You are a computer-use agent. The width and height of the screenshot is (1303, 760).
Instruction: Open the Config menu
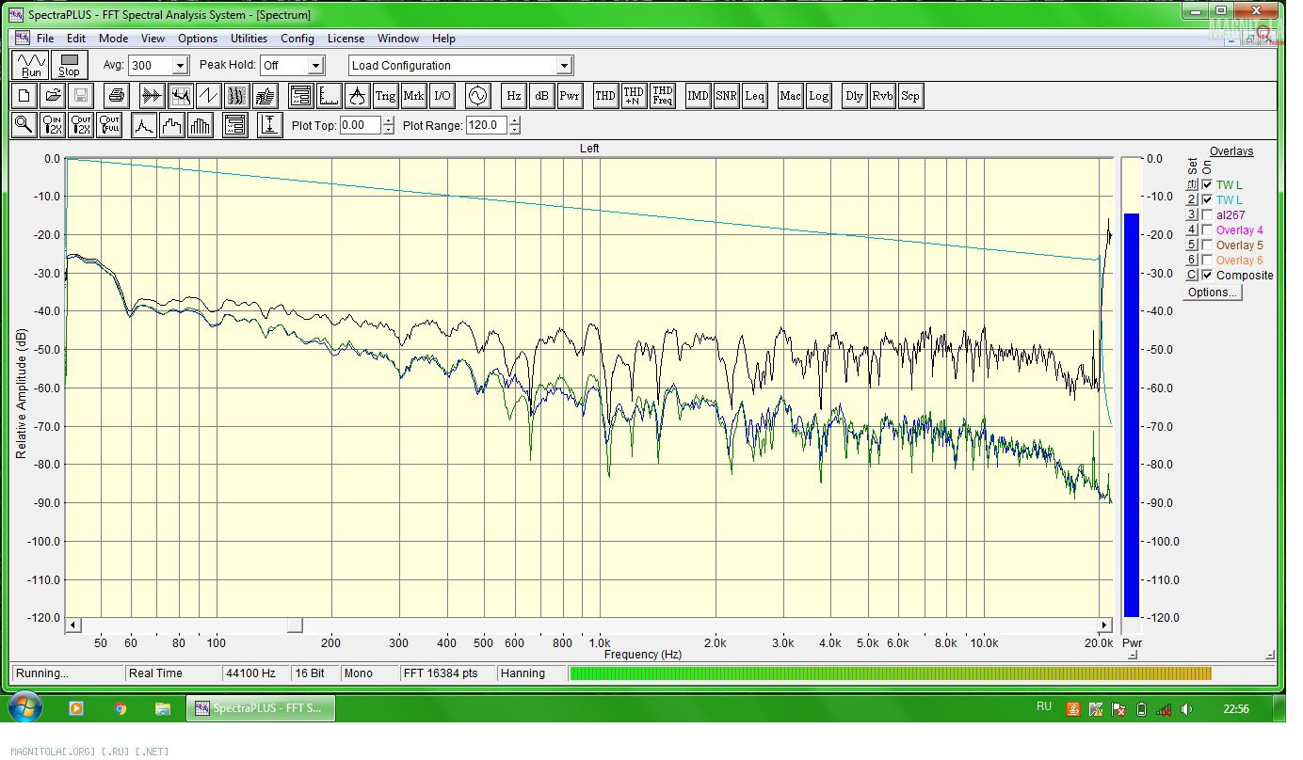pos(298,39)
